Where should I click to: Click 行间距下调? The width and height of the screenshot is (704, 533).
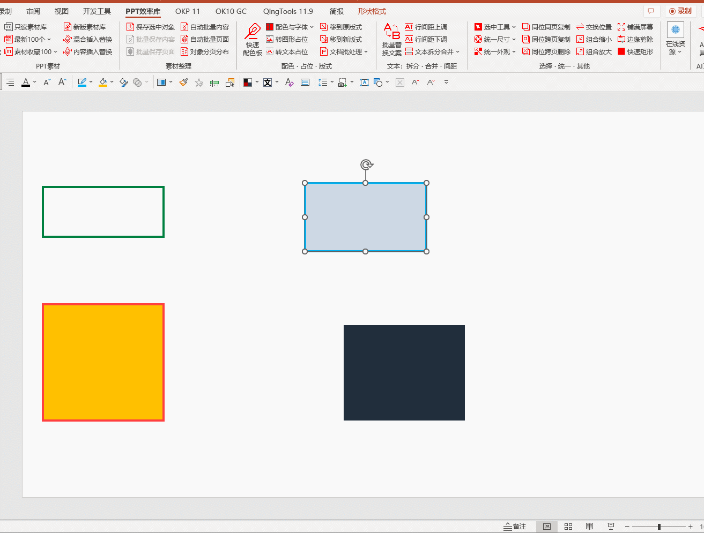426,39
